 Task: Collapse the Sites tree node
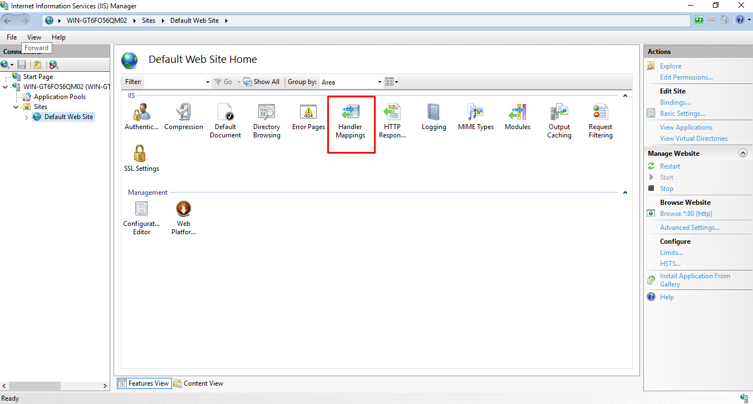pyautogui.click(x=16, y=107)
